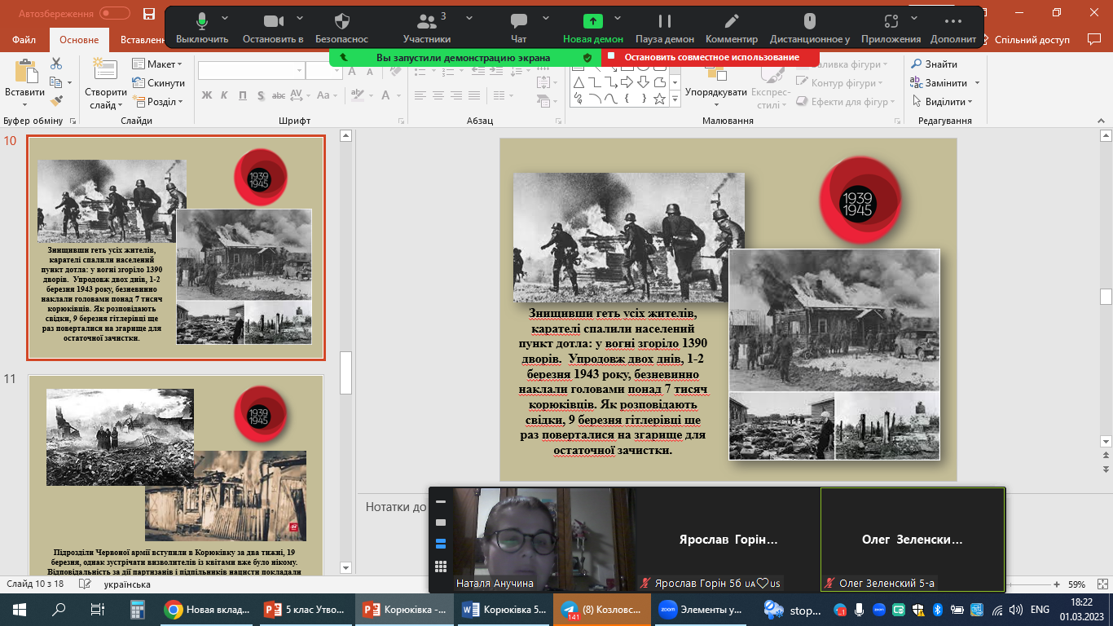Collapse the ribbon with the chevron
Viewport: 1113px width, 626px height.
point(1101,121)
